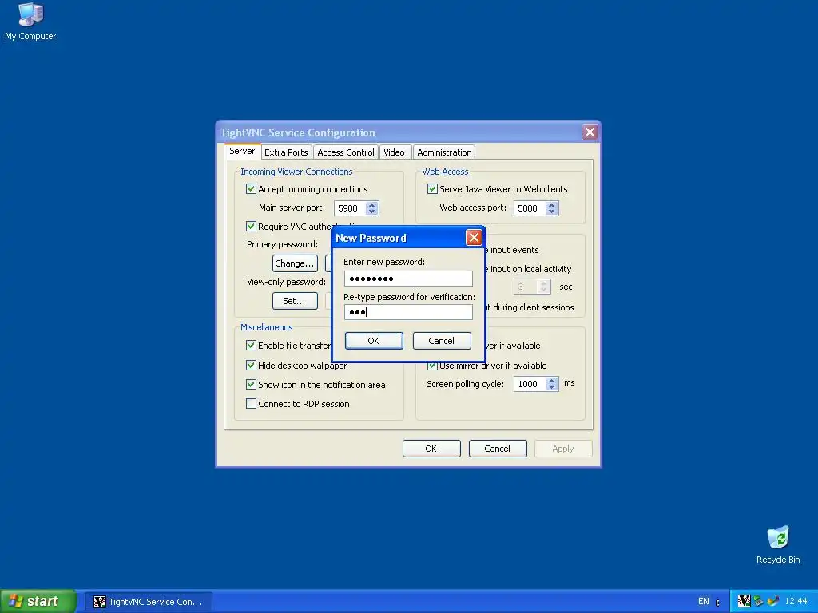Close TightVNC Service Configuration window
Image resolution: width=818 pixels, height=613 pixels.
(x=590, y=132)
